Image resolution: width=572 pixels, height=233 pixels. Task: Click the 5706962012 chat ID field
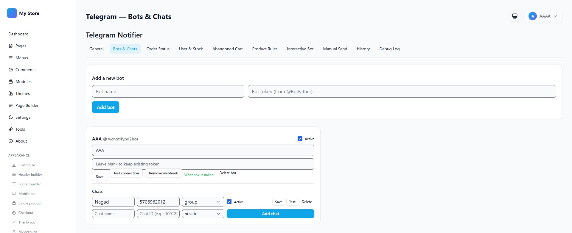coord(158,202)
